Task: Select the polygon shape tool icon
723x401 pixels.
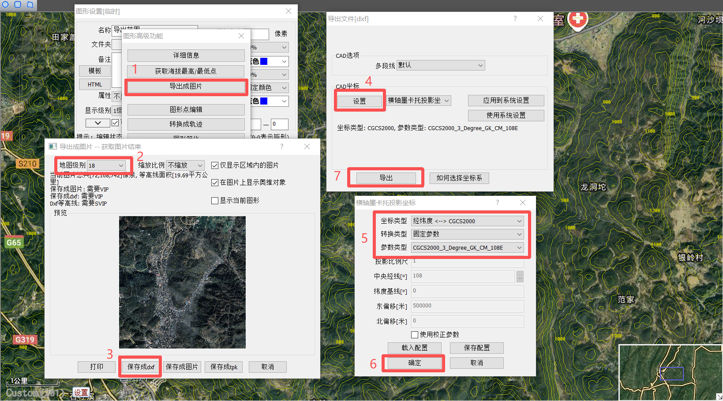Action: (30, 4)
